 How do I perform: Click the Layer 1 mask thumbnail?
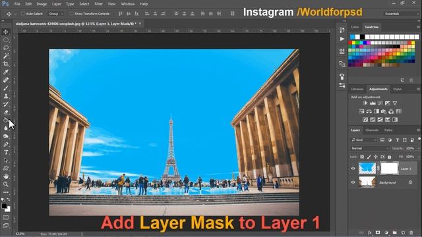(x=389, y=169)
